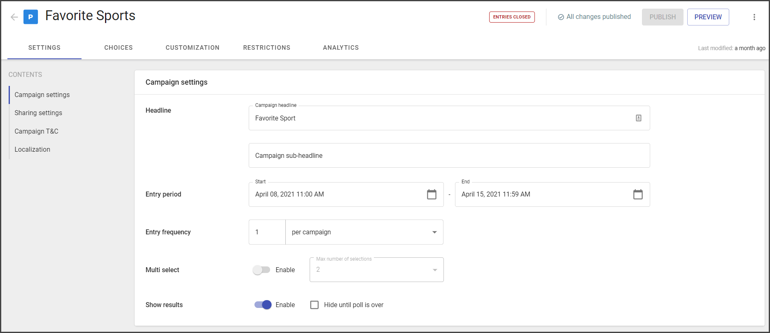Go to Localization section
Screen dimensions: 770x333
coord(32,149)
